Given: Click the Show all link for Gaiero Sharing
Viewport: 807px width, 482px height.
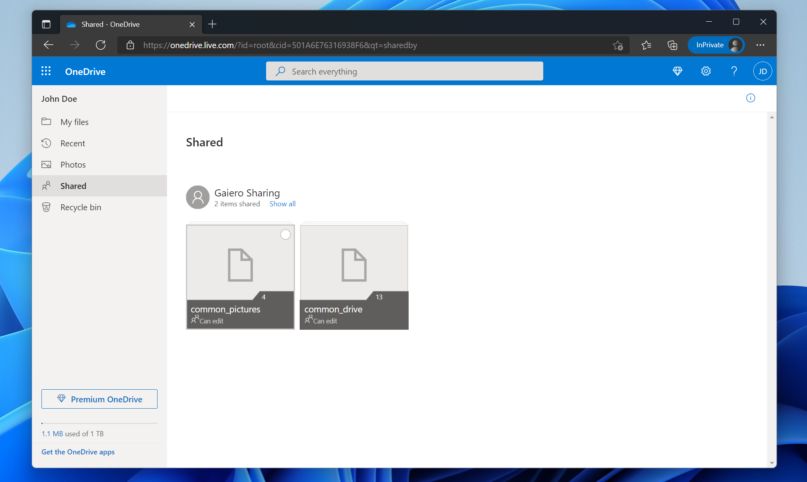Looking at the screenshot, I should [282, 204].
